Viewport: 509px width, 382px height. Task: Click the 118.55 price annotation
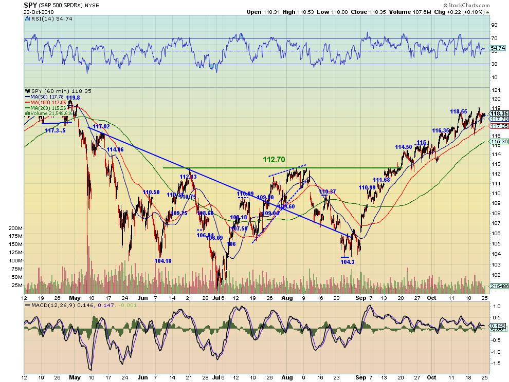tap(459, 111)
